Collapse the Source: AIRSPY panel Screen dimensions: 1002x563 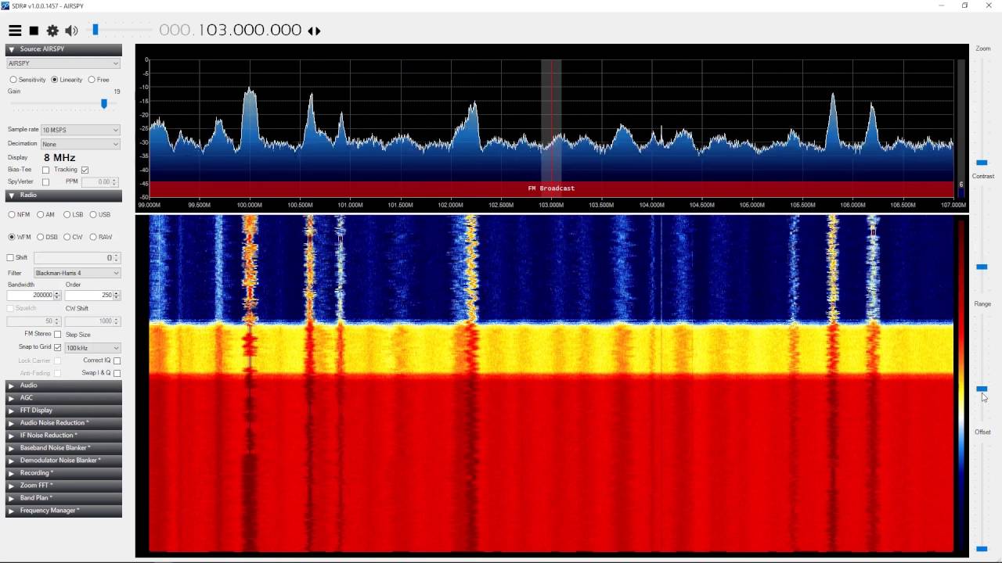point(63,49)
